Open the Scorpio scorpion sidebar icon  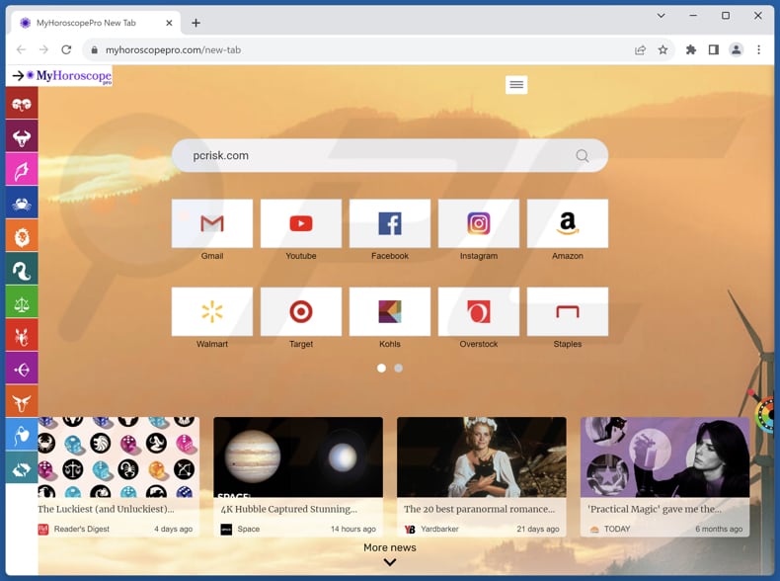22,335
